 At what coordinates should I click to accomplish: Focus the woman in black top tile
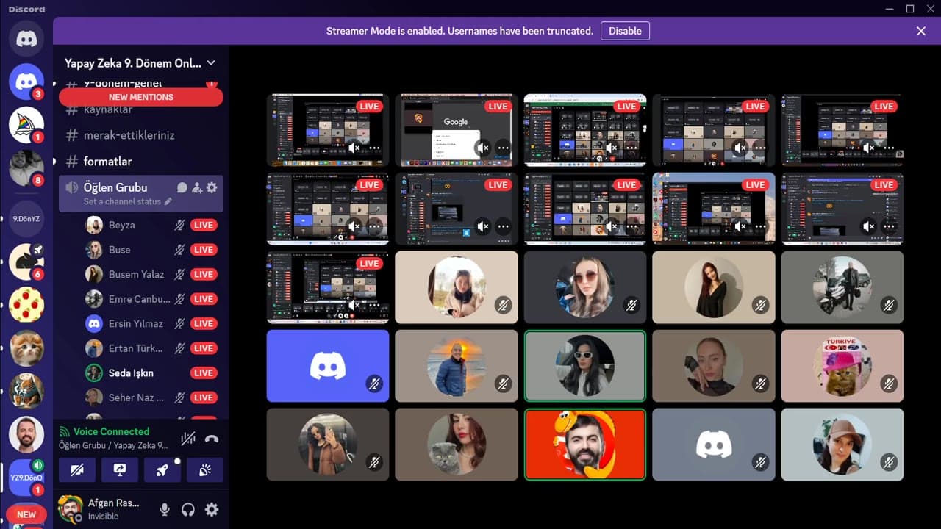click(714, 287)
